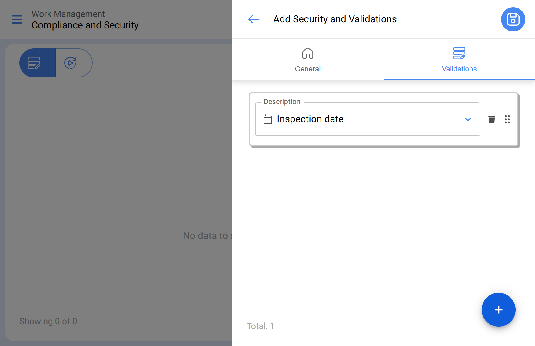535x346 pixels.
Task: Open the hamburger navigation menu
Action: [17, 19]
